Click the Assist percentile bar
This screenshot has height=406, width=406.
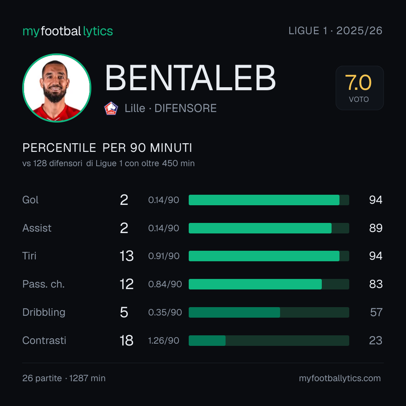pyautogui.click(x=269, y=228)
